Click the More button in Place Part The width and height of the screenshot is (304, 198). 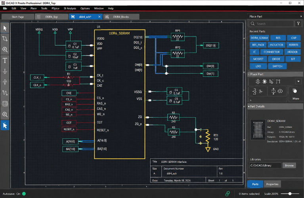pos(295,94)
